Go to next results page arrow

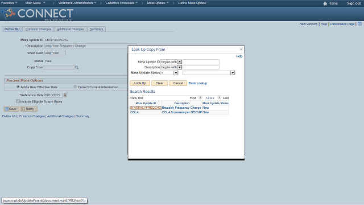click(x=219, y=97)
